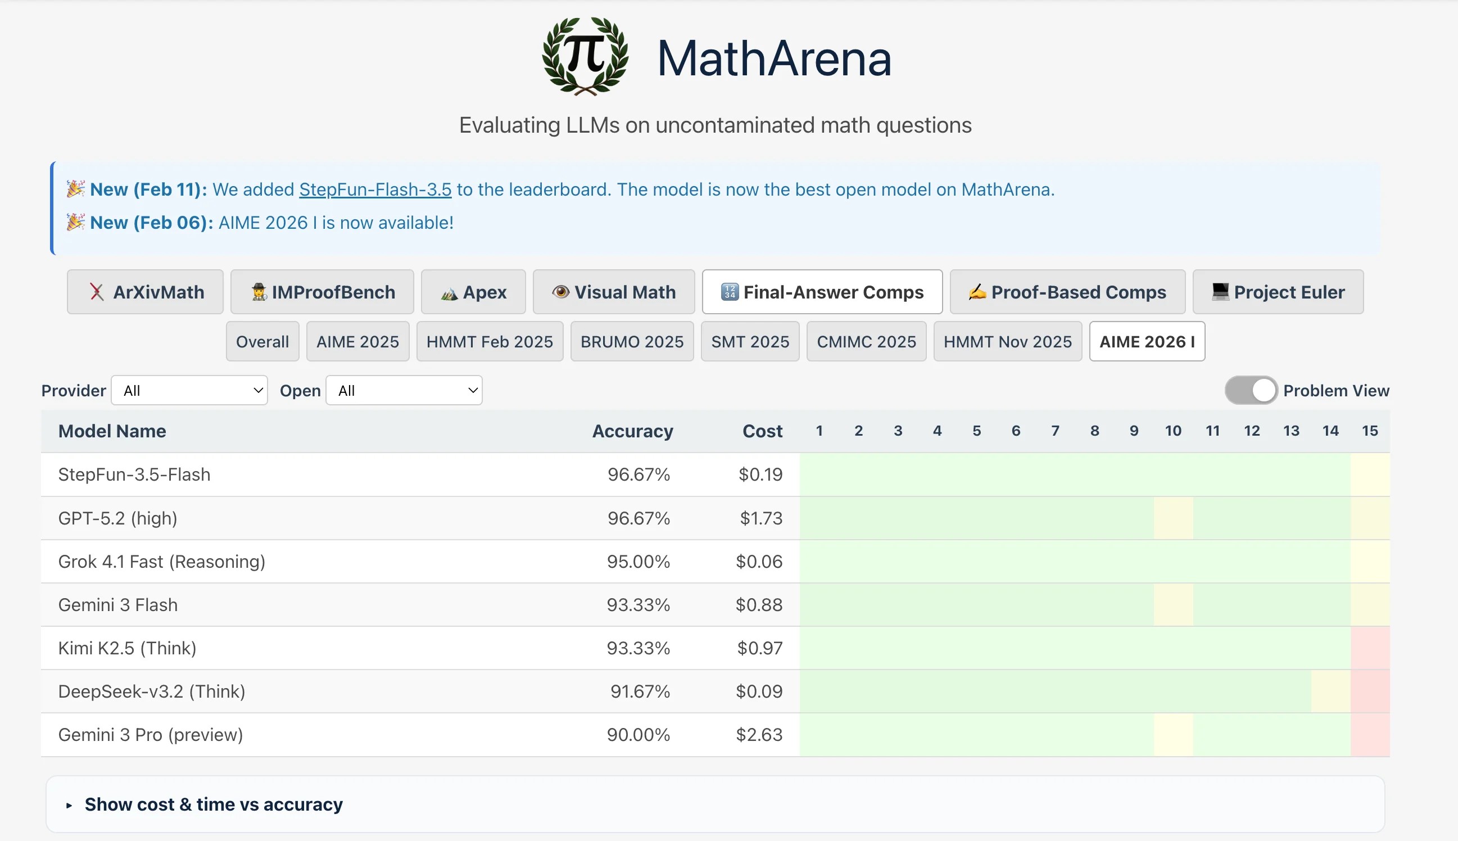Viewport: 1458px width, 841px height.
Task: Click red problem 15 cell for Kimi K2.5
Action: 1369,648
